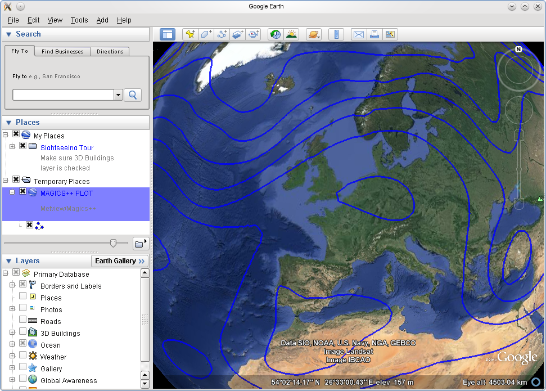Viewport: 546px width, 391px height.
Task: Click the Layers scroll down arrow
Action: coord(145,384)
